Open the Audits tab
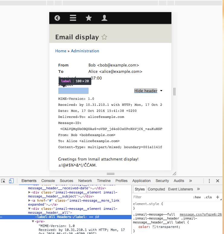 point(179,181)
